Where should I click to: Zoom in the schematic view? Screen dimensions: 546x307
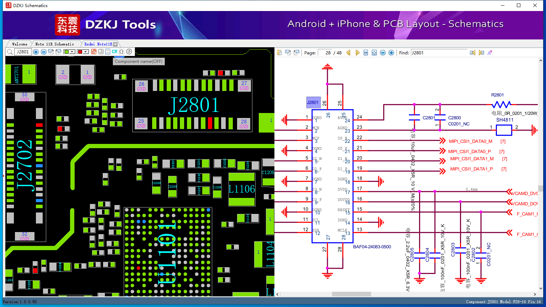coord(391,53)
